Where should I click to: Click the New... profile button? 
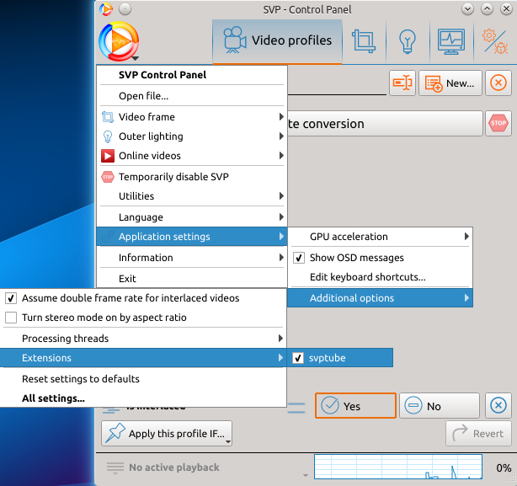point(451,83)
